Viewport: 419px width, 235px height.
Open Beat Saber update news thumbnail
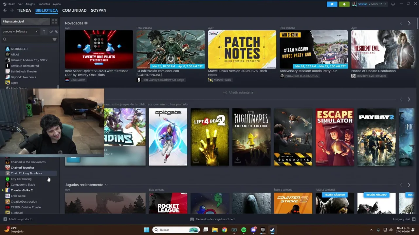click(x=99, y=49)
